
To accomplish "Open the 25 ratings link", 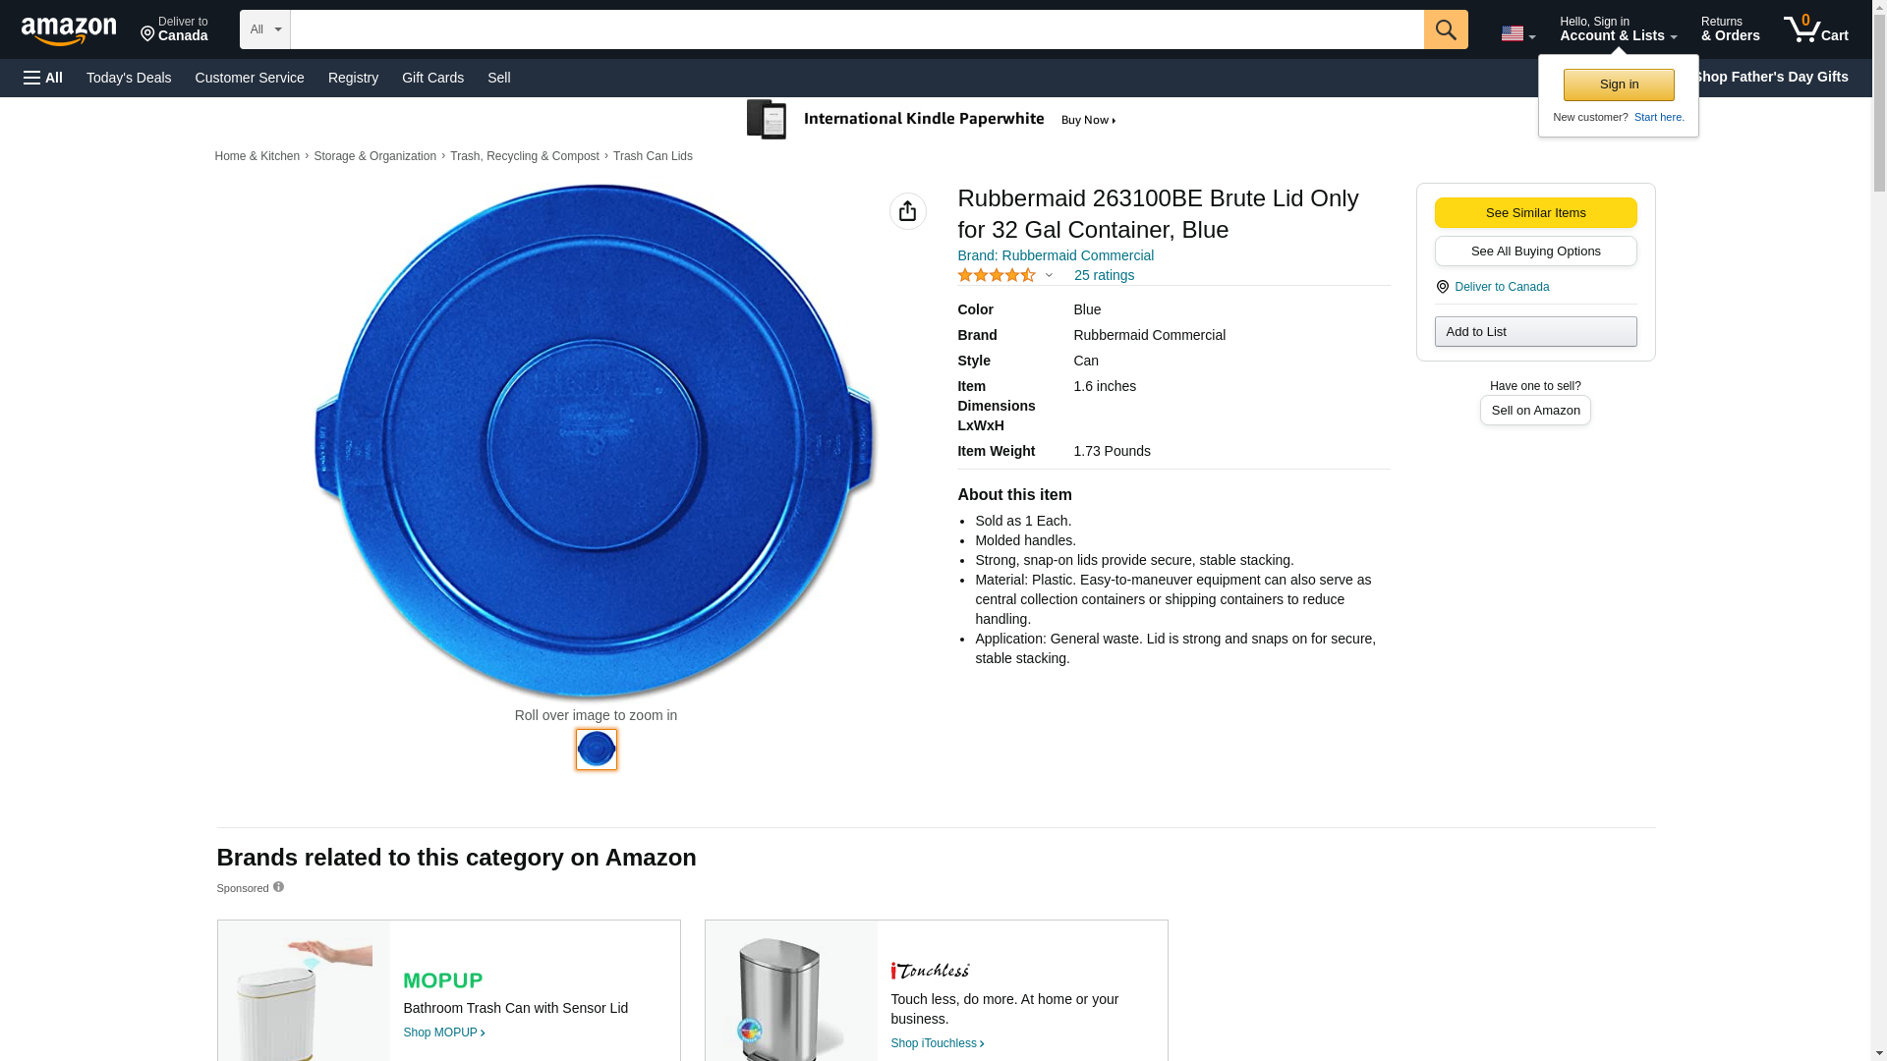I will 1103,276.
